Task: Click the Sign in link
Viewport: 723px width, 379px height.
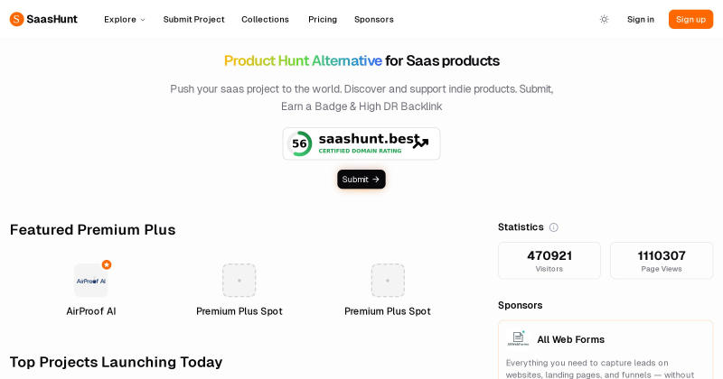Action: click(641, 19)
